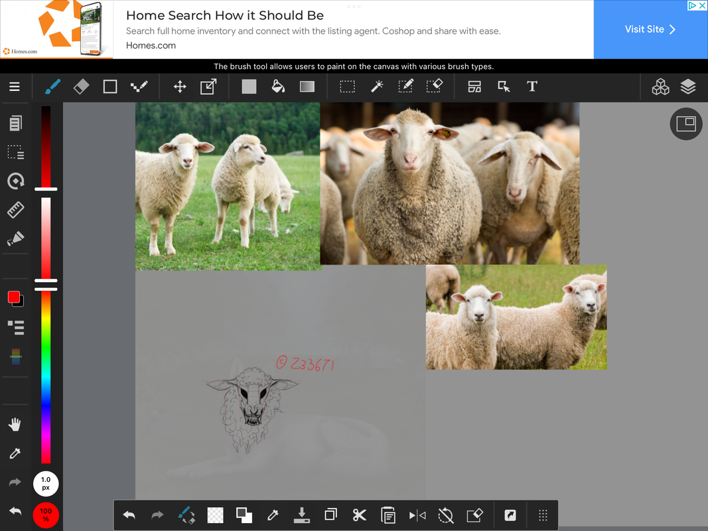Adjust the brightness black-to-red slider
This screenshot has width=708, height=531.
[x=46, y=147]
